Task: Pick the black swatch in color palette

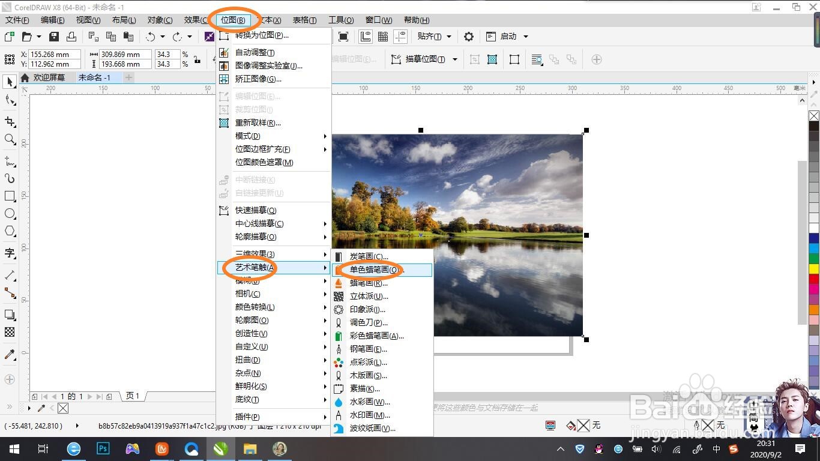Action: (814, 126)
